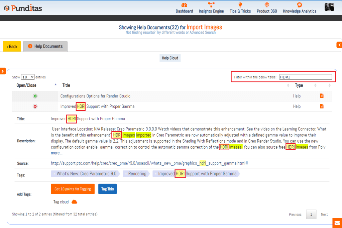Image resolution: width=342 pixels, height=228 pixels.
Task: Click the Tag This button
Action: pos(107,189)
